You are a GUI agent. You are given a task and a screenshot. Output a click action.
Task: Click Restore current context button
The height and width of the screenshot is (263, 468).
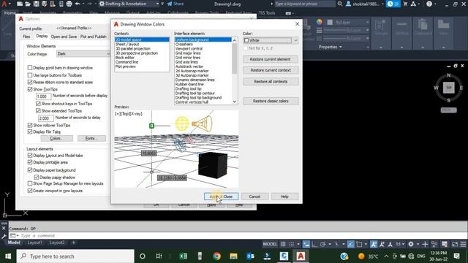(x=271, y=70)
